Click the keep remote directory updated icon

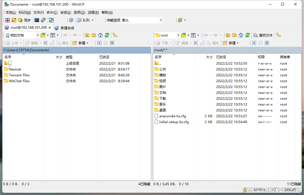[51, 20]
